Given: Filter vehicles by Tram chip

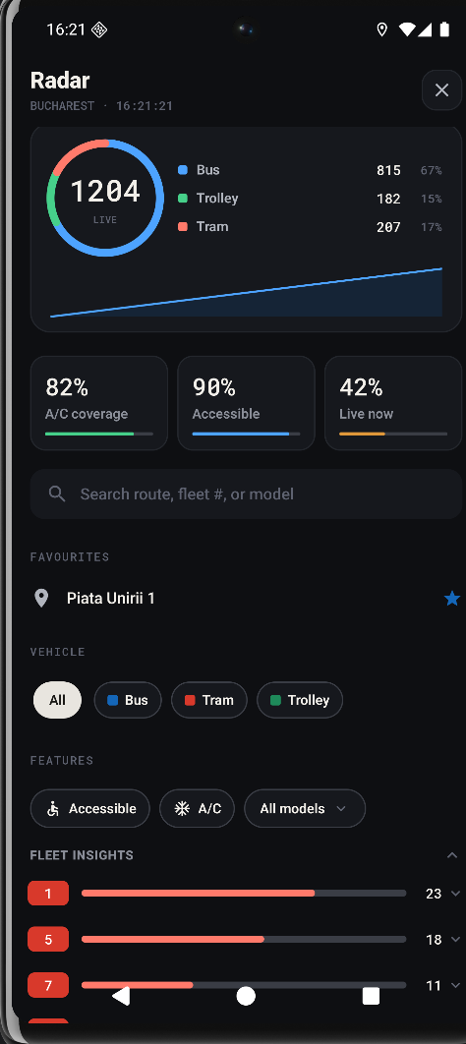Looking at the screenshot, I should coord(209,700).
